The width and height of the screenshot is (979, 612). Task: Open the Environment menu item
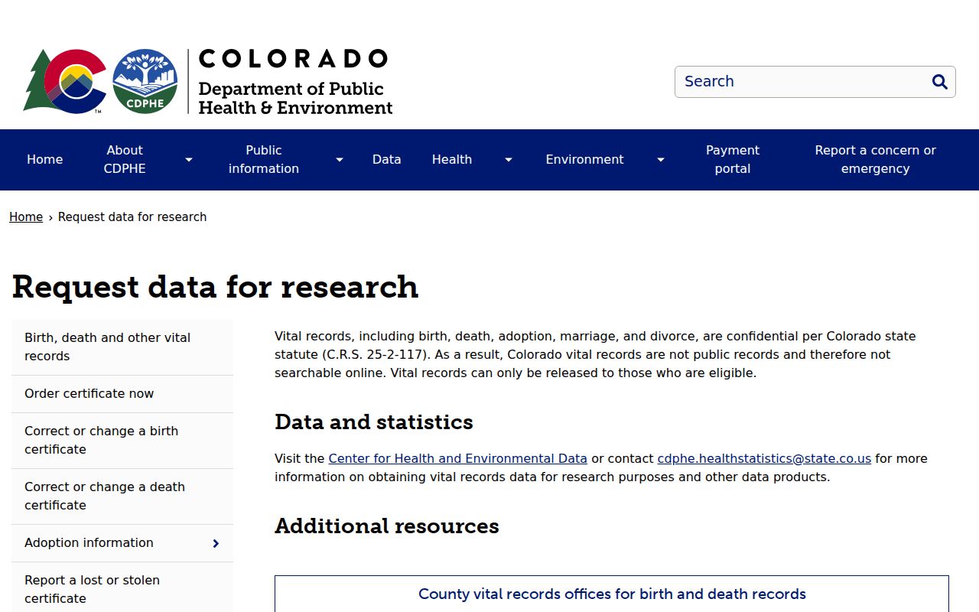pos(585,160)
